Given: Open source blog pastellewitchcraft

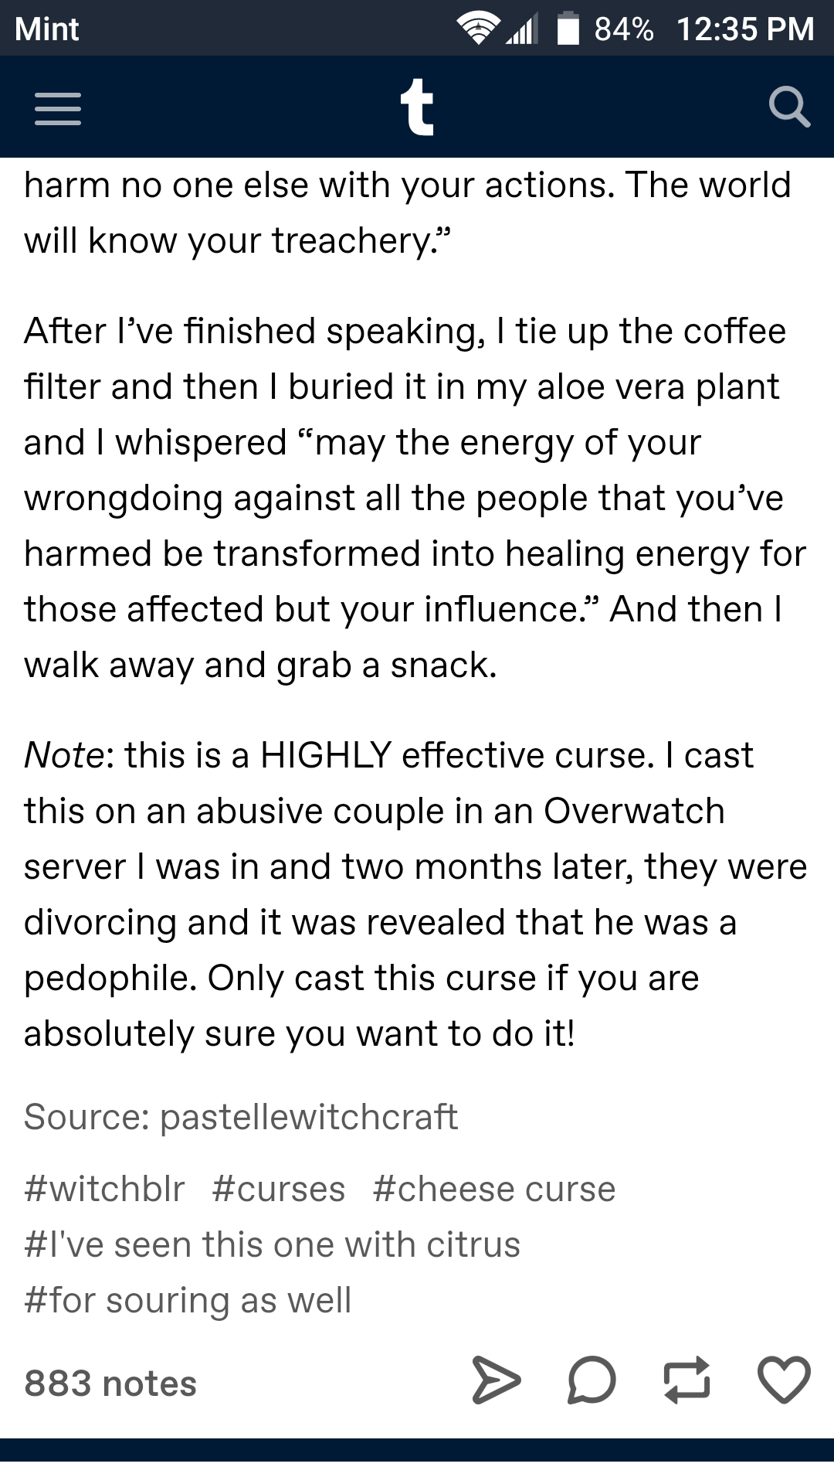Looking at the screenshot, I should [309, 1117].
